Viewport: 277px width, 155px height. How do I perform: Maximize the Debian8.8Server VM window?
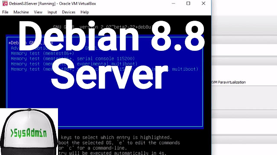pos(188,3)
